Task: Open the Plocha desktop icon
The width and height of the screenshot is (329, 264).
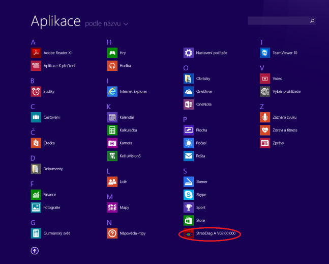Action: coord(189,130)
